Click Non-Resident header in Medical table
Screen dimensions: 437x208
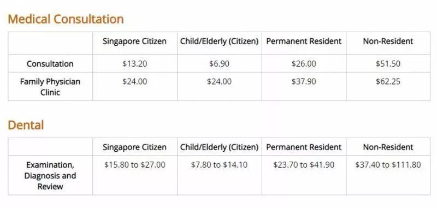click(388, 41)
